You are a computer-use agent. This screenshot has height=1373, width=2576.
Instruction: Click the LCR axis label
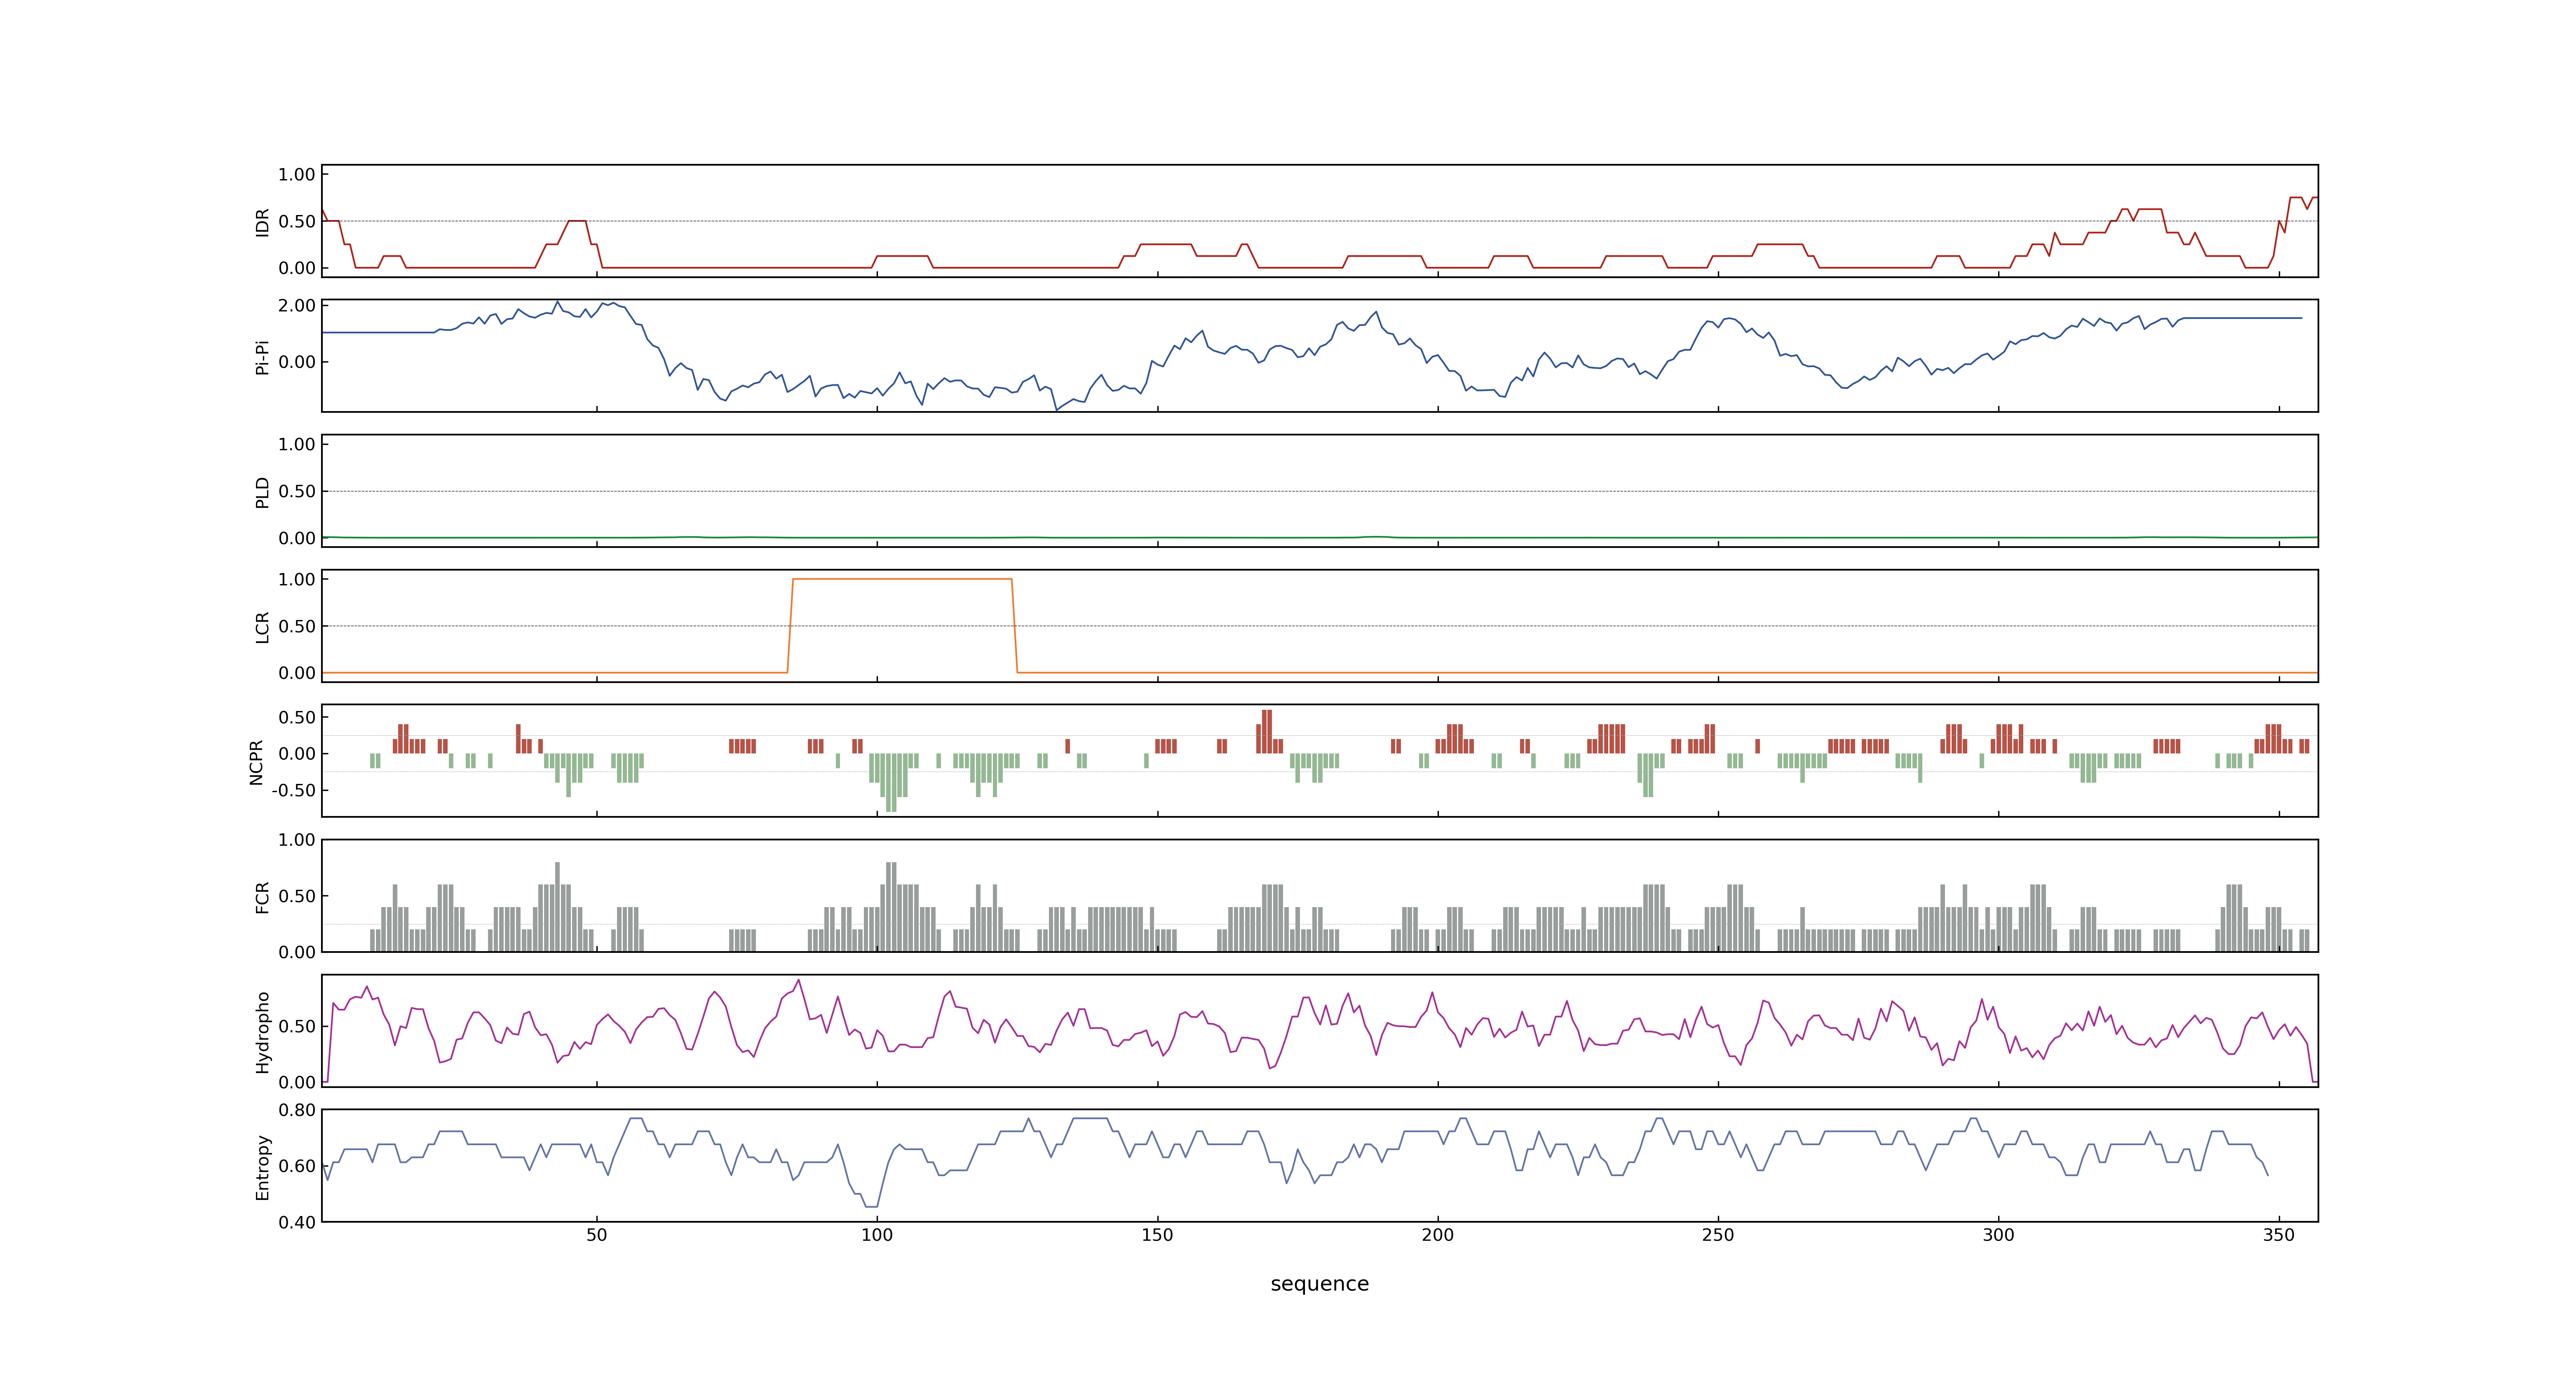tap(262, 627)
